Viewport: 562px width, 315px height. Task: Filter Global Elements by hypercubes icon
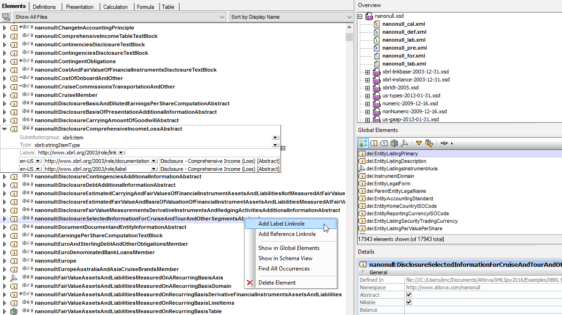coord(394,143)
